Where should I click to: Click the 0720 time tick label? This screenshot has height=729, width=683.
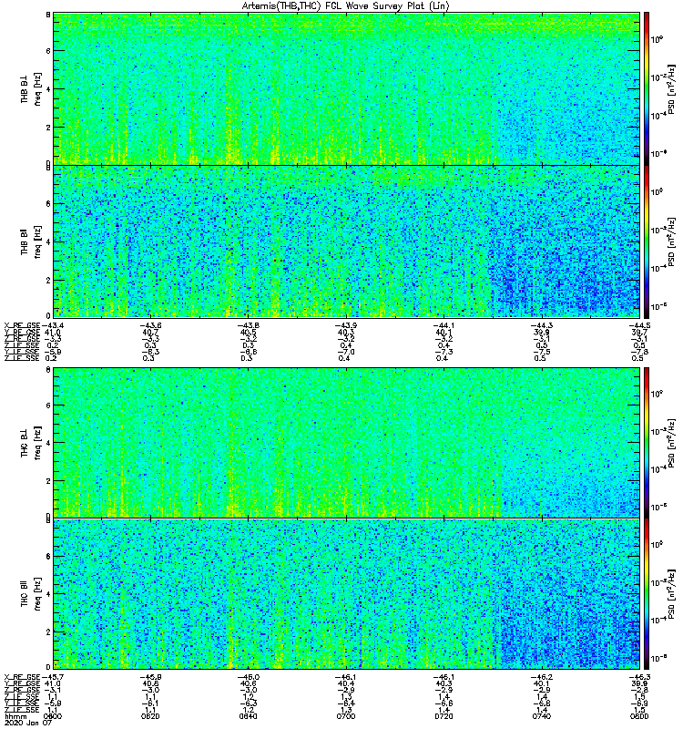click(443, 716)
